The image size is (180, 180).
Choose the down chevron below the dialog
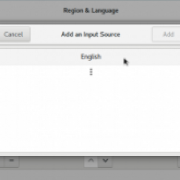pyautogui.click(x=105, y=161)
